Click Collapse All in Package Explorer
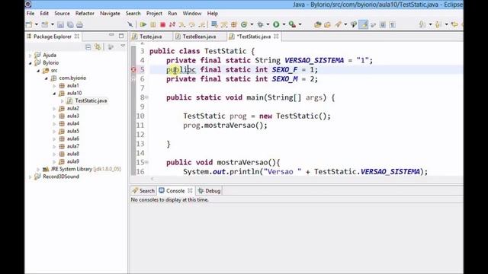Image resolution: width=488 pixels, height=274 pixels. pyautogui.click(x=88, y=47)
